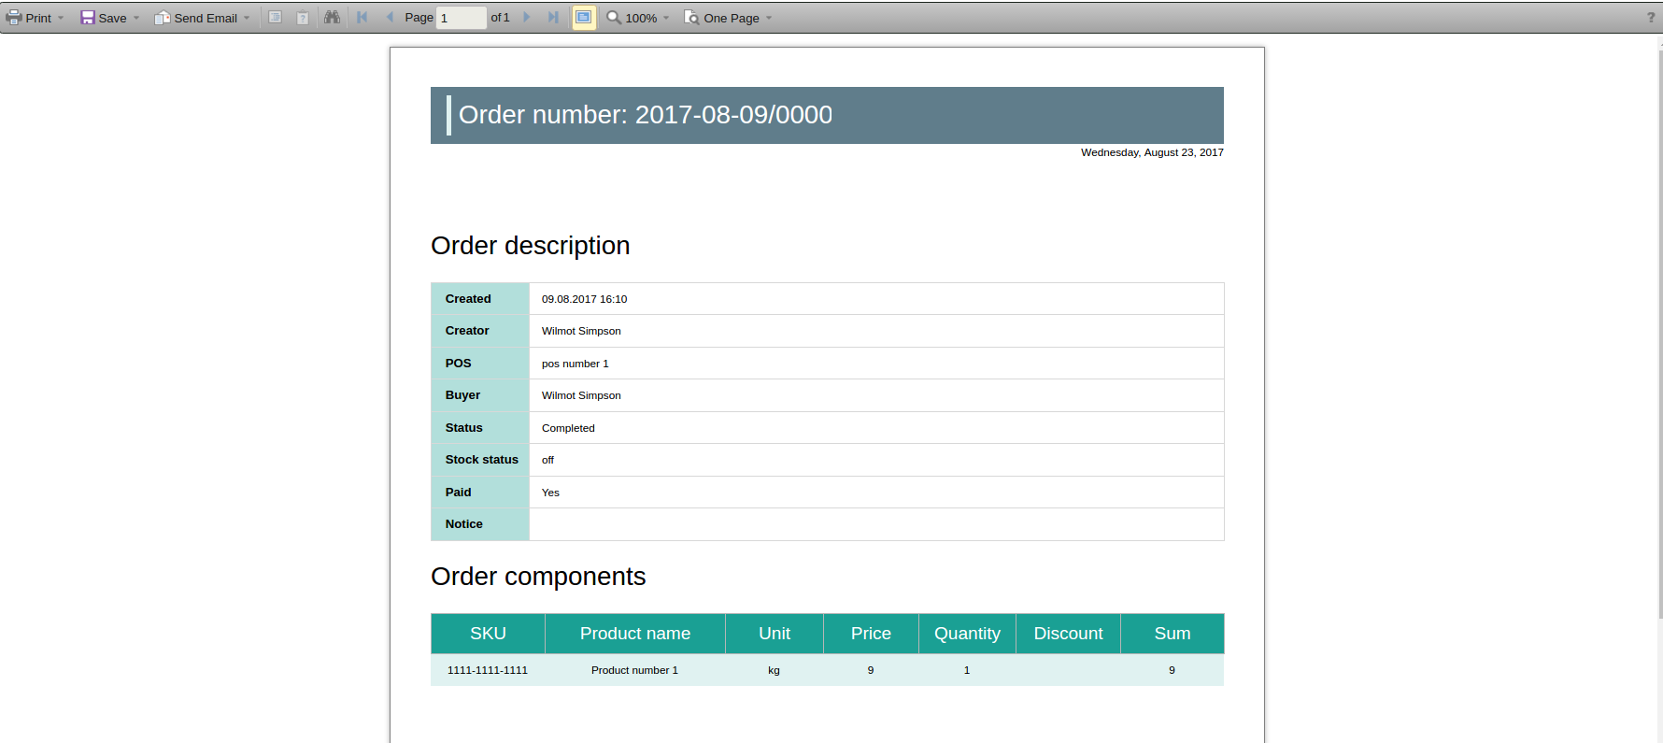Open the Send Email dropdown arrow

coord(247,18)
